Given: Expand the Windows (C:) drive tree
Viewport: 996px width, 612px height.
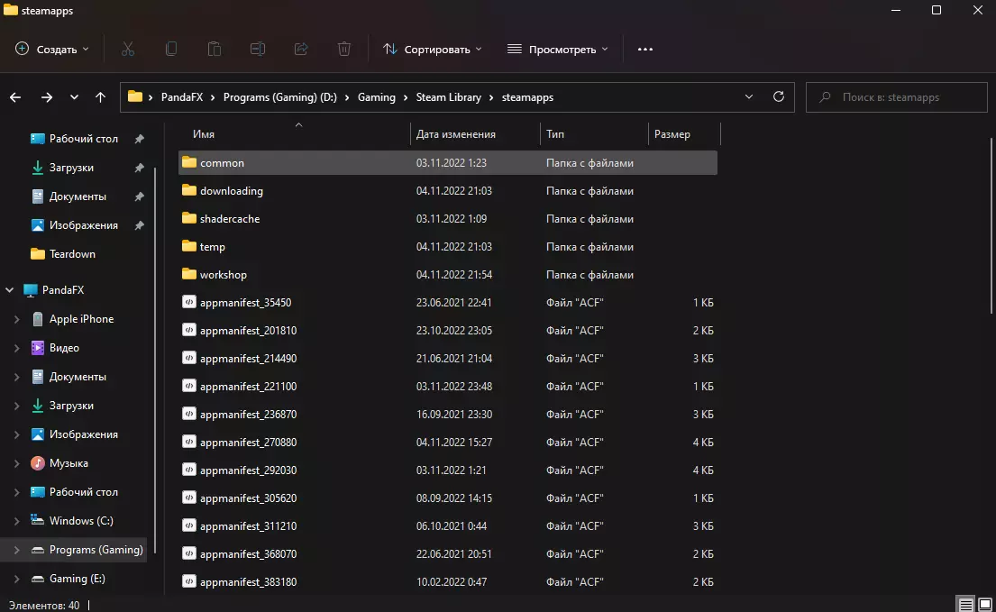Looking at the screenshot, I should pos(17,521).
